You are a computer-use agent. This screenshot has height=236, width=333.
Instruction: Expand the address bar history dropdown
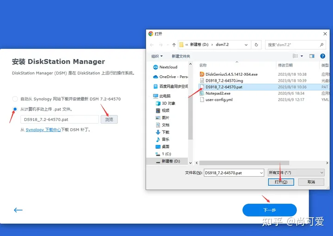click(x=246, y=45)
